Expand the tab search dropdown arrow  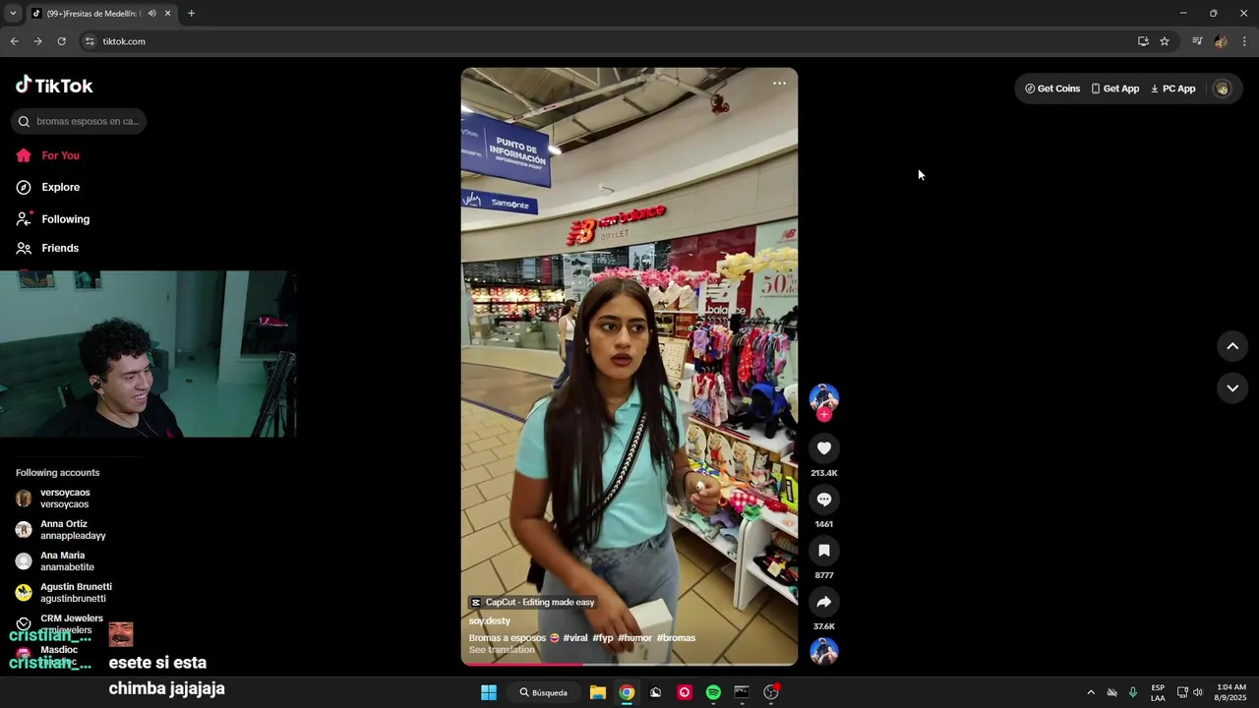tap(13, 14)
